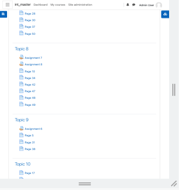Click the Page 31 file icon
The image size is (179, 190).
point(21,142)
